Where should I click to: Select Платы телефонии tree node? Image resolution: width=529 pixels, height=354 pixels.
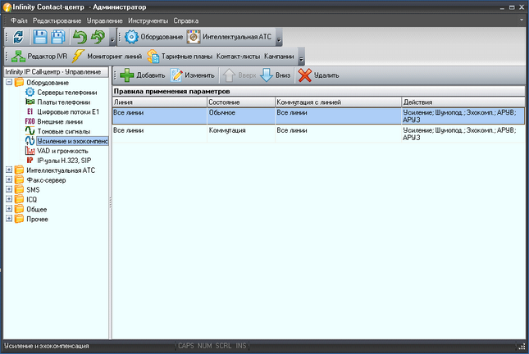[64, 102]
